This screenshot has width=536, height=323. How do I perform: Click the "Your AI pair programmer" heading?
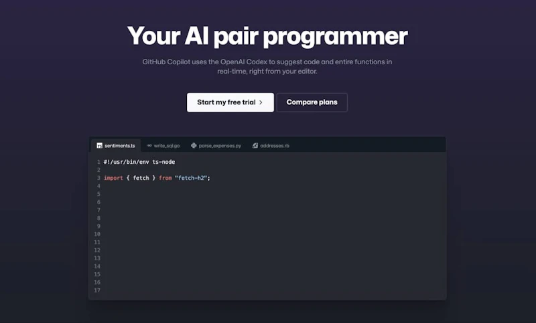point(267,36)
